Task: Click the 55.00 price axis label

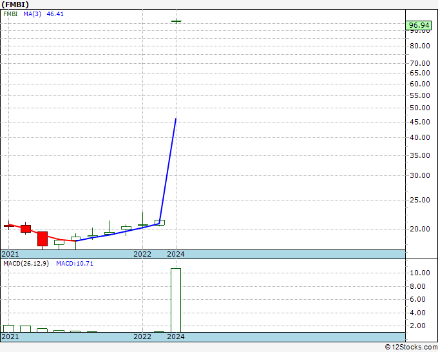Action: point(420,95)
